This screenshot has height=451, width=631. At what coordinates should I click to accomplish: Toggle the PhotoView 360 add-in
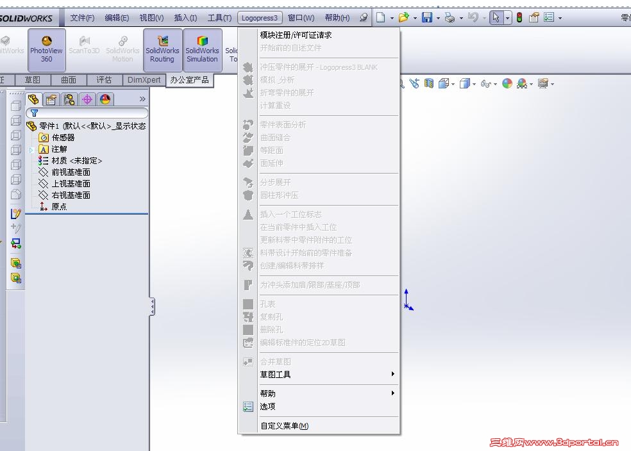coord(46,49)
